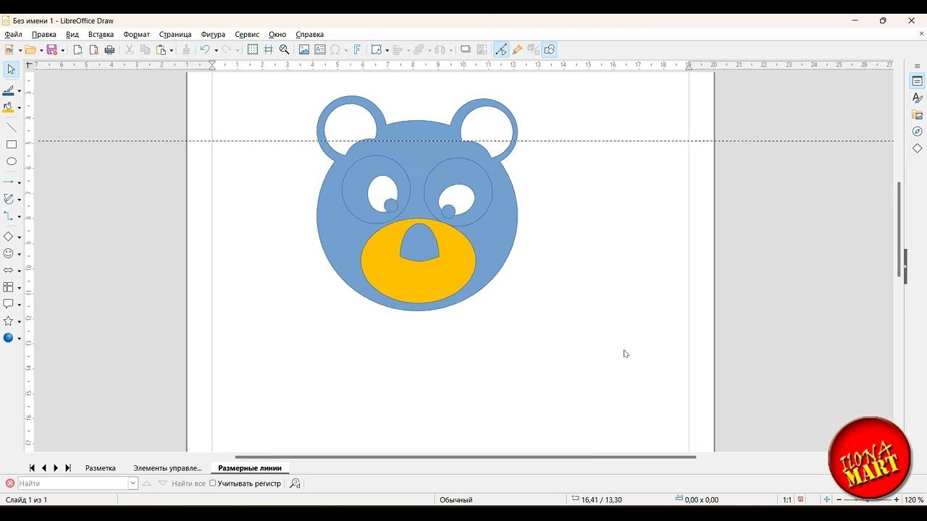Viewport: 927px width, 521px height.
Task: Pick the Stars and Banners tool
Action: pos(9,321)
